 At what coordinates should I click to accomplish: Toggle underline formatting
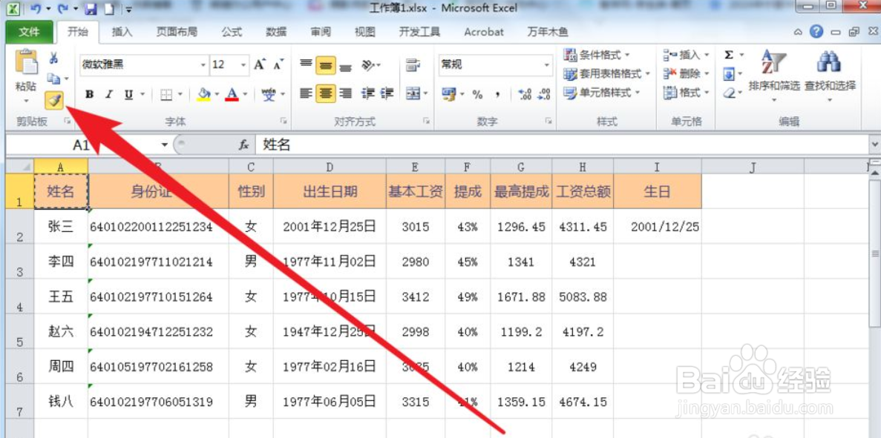[x=126, y=95]
